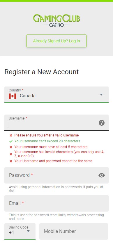
Task: Click the email usage hint text
Action: [56, 217]
